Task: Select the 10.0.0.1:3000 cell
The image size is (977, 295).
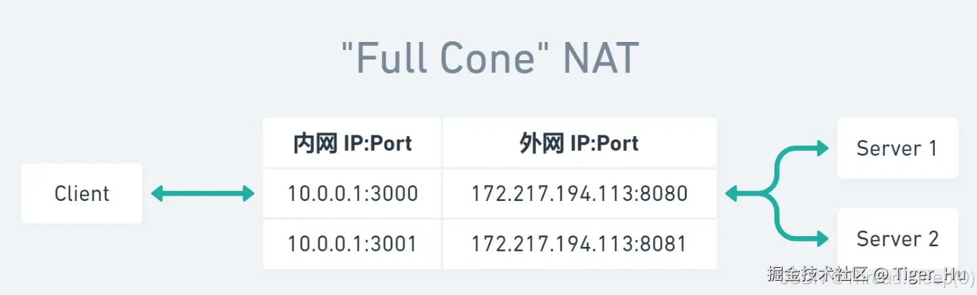Action: coord(352,194)
